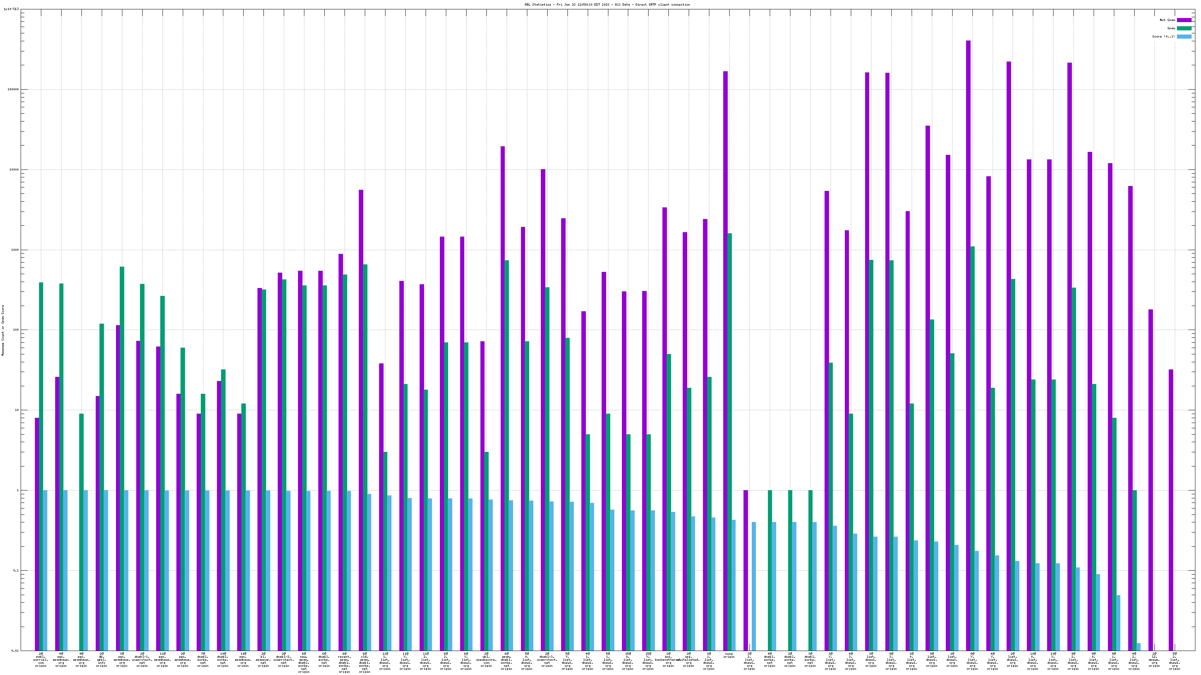This screenshot has width=1201, height=675.
Task: Click the 'none origin' x-axis label
Action: tap(729, 655)
